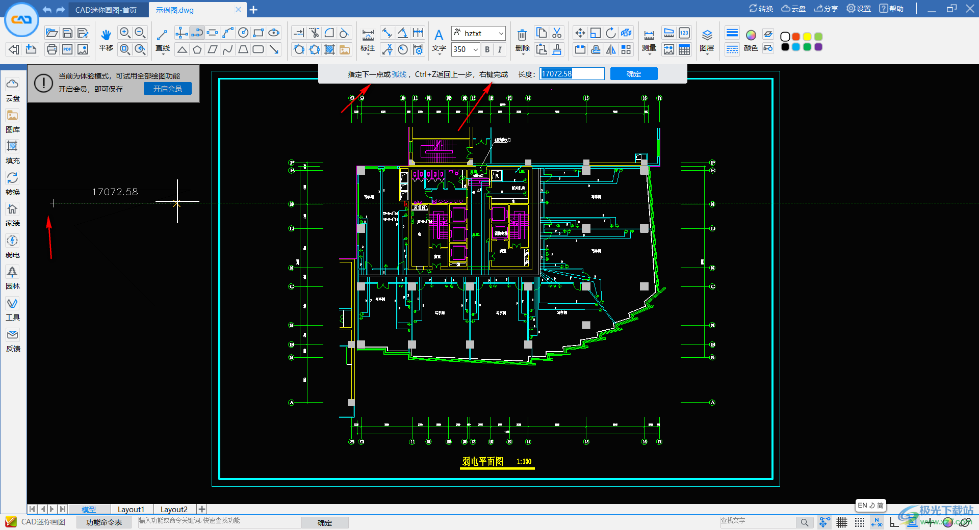Expand the 删除 dropdown arrow
The width and height of the screenshot is (979, 530).
point(523,53)
